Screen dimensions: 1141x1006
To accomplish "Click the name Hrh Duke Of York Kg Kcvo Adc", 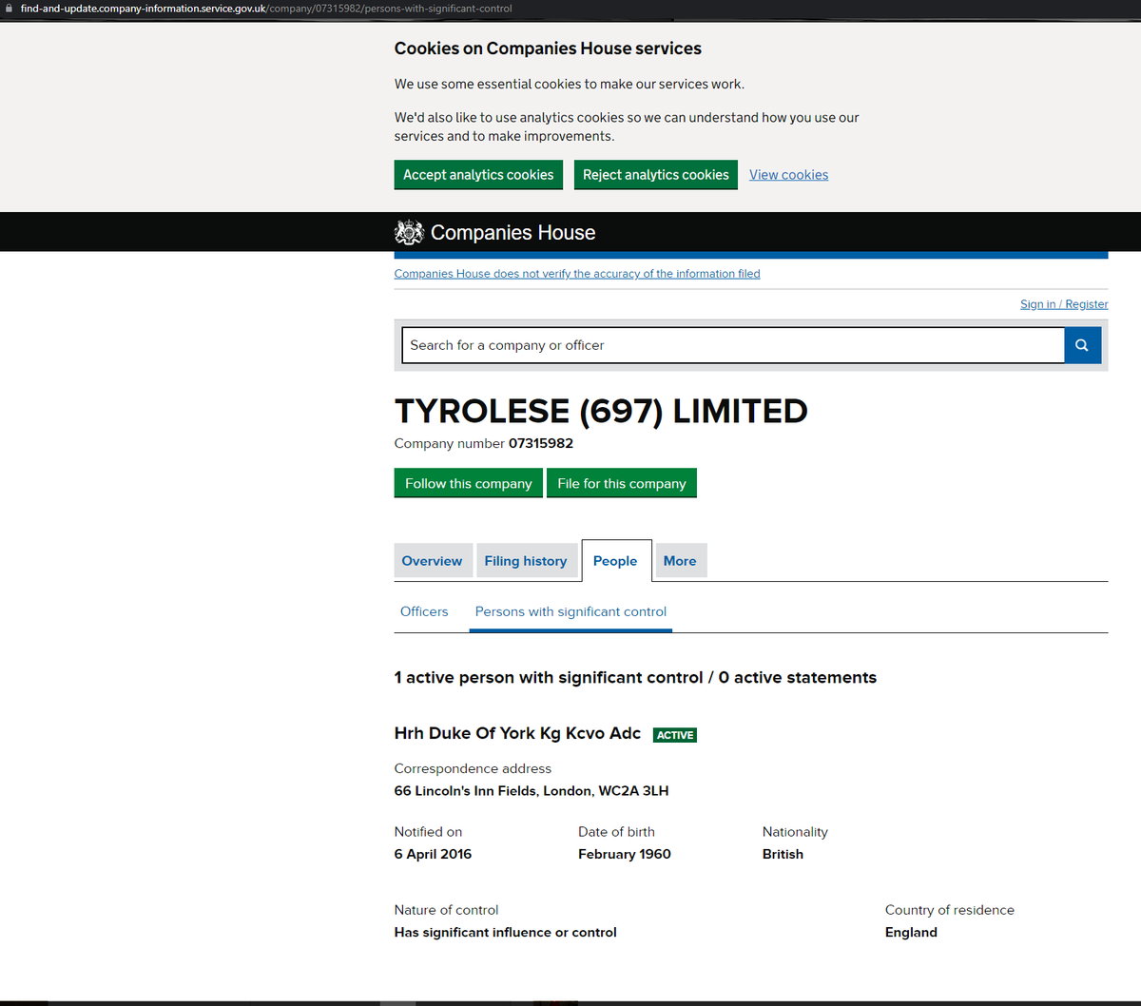I will (517, 733).
